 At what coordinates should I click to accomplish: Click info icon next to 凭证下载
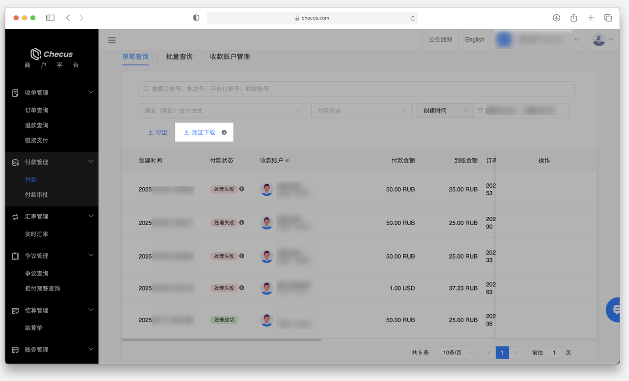click(224, 132)
